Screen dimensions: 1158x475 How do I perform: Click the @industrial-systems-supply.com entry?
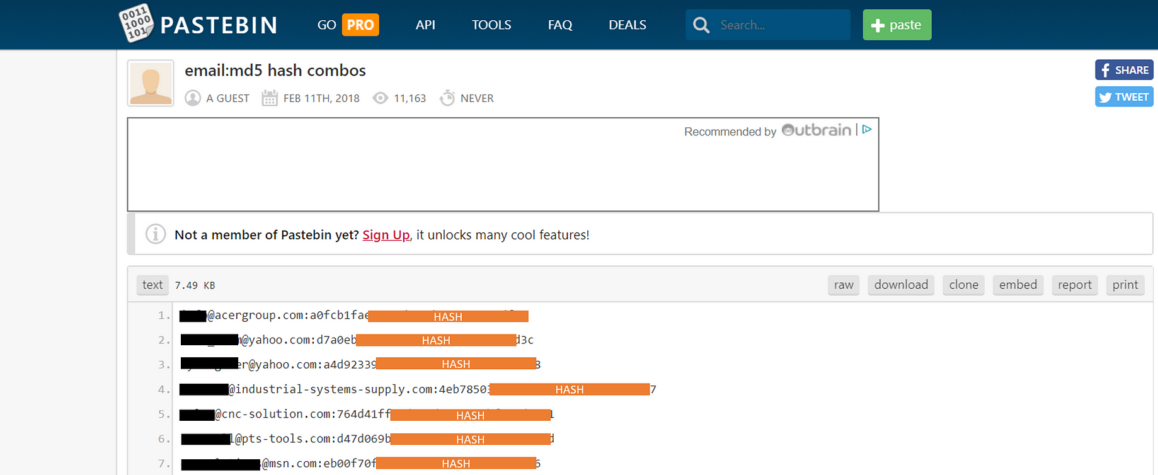[418, 389]
